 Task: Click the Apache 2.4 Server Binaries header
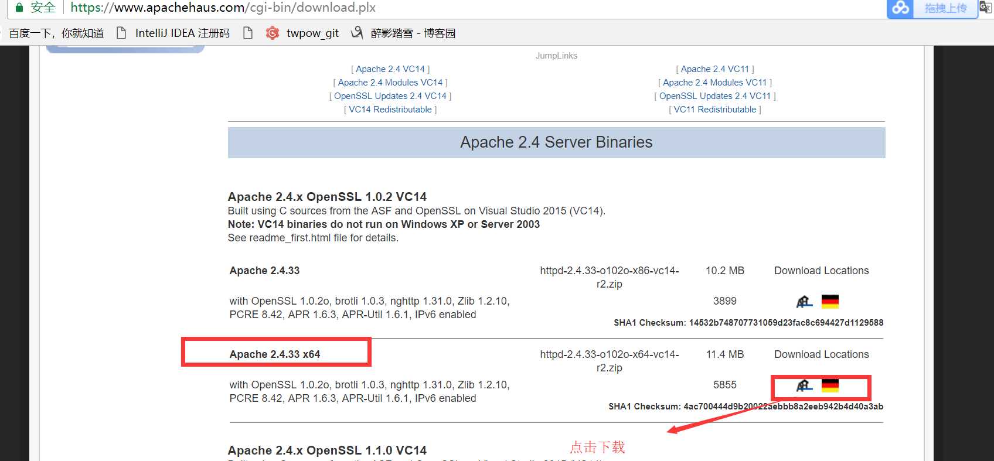tap(556, 142)
